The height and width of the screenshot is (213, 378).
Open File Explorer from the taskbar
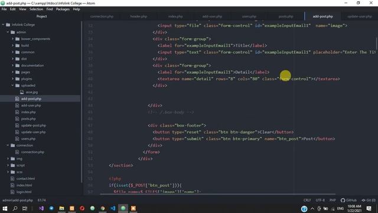pyautogui.click(x=61, y=208)
